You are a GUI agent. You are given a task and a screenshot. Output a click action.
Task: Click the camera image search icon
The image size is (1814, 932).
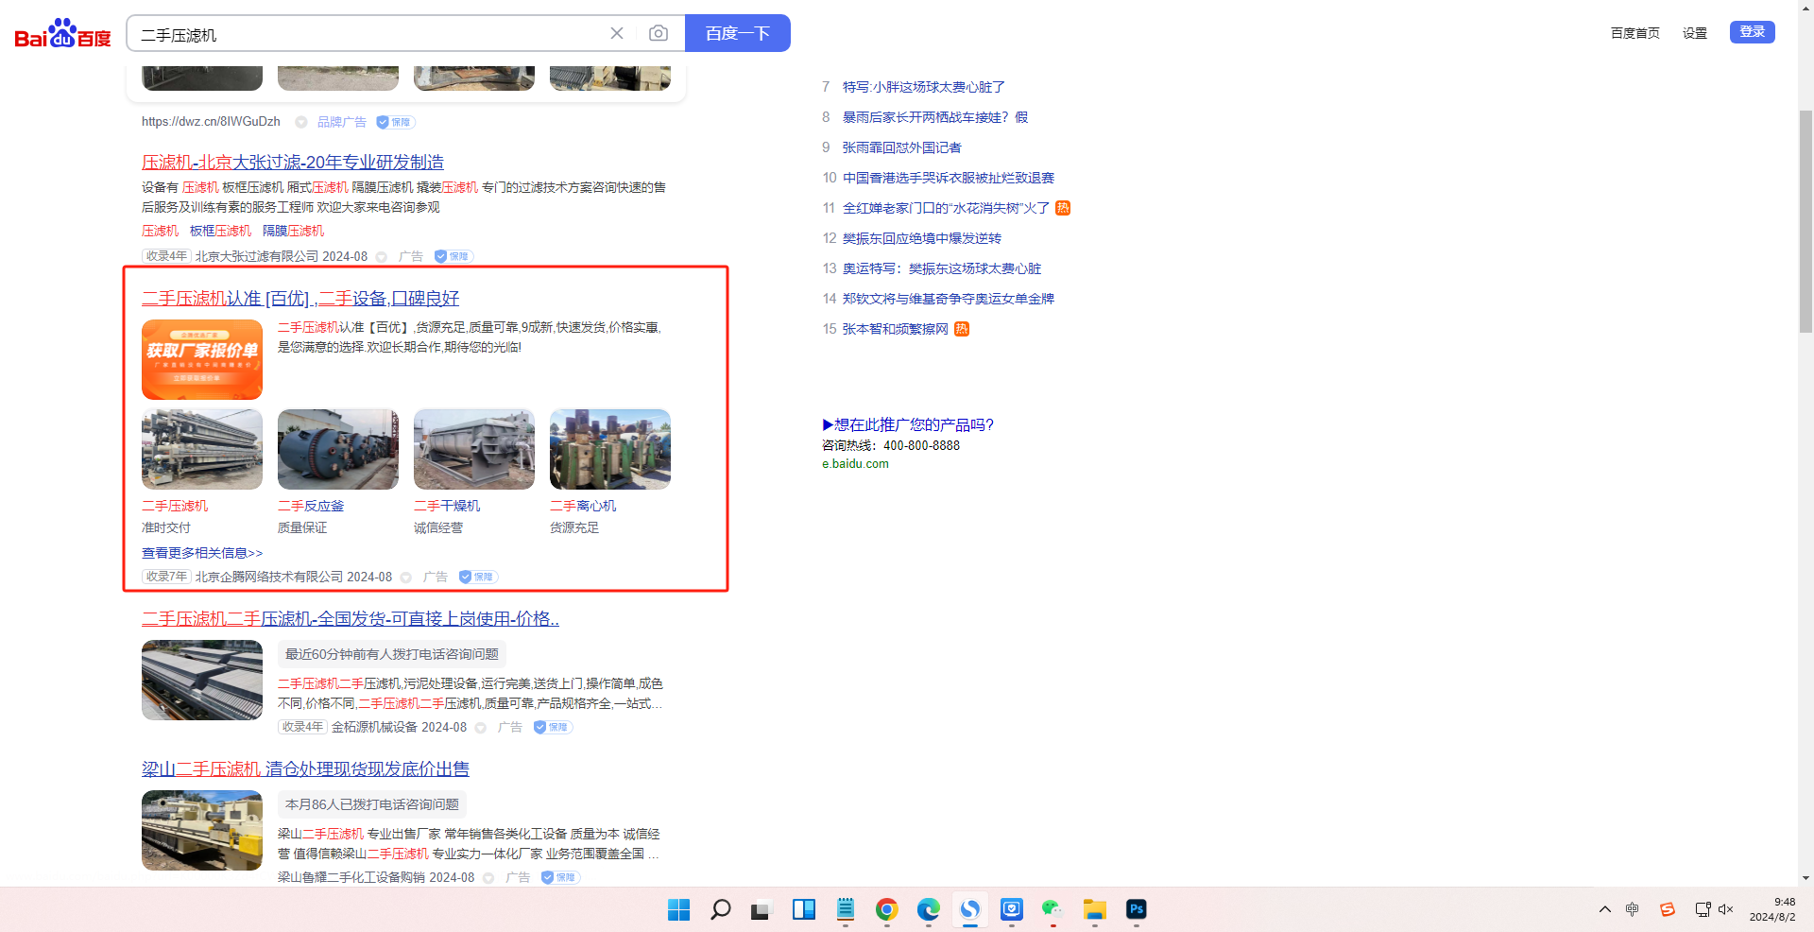(659, 34)
